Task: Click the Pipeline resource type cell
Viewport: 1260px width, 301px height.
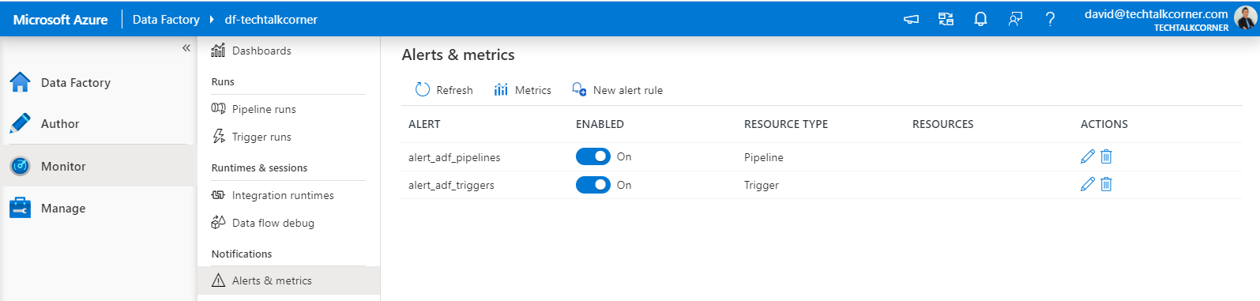Action: (764, 157)
